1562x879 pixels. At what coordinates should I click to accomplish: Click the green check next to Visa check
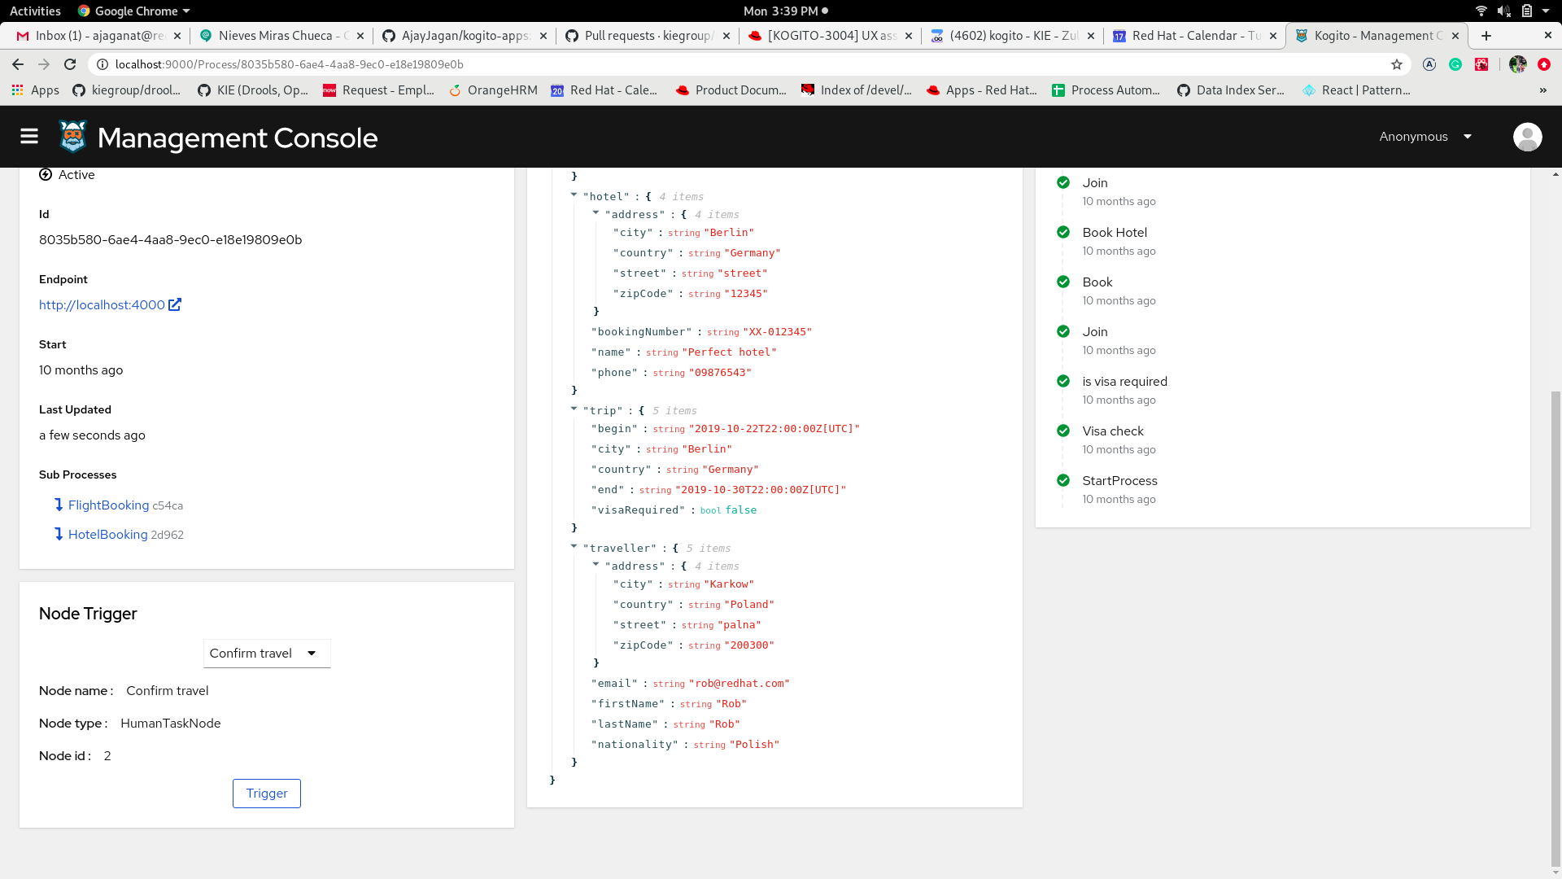(x=1062, y=431)
